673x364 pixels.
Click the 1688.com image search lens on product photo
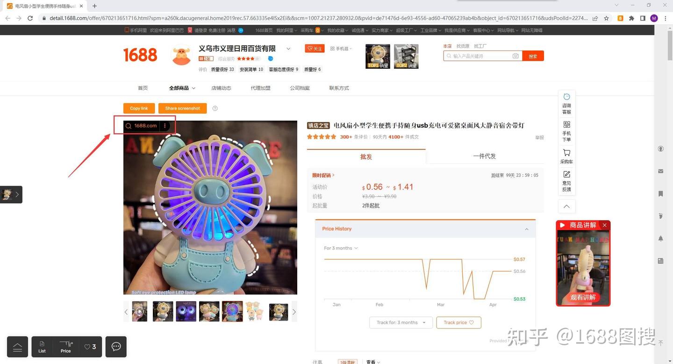(128, 125)
